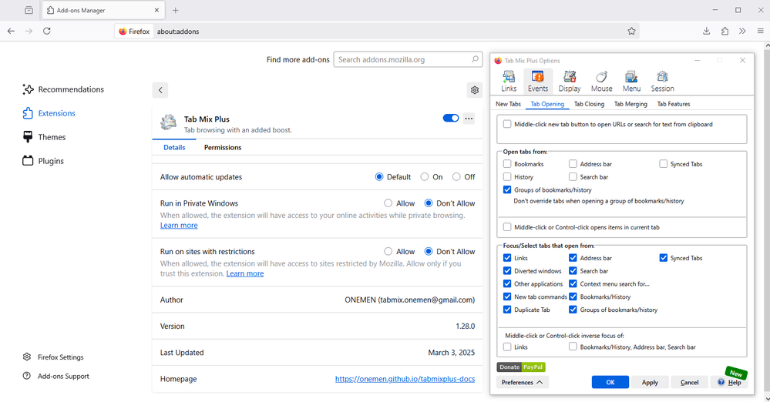Viewport: 770px width, 402px height.
Task: Check Open tabs from Address bar
Action: click(x=573, y=164)
